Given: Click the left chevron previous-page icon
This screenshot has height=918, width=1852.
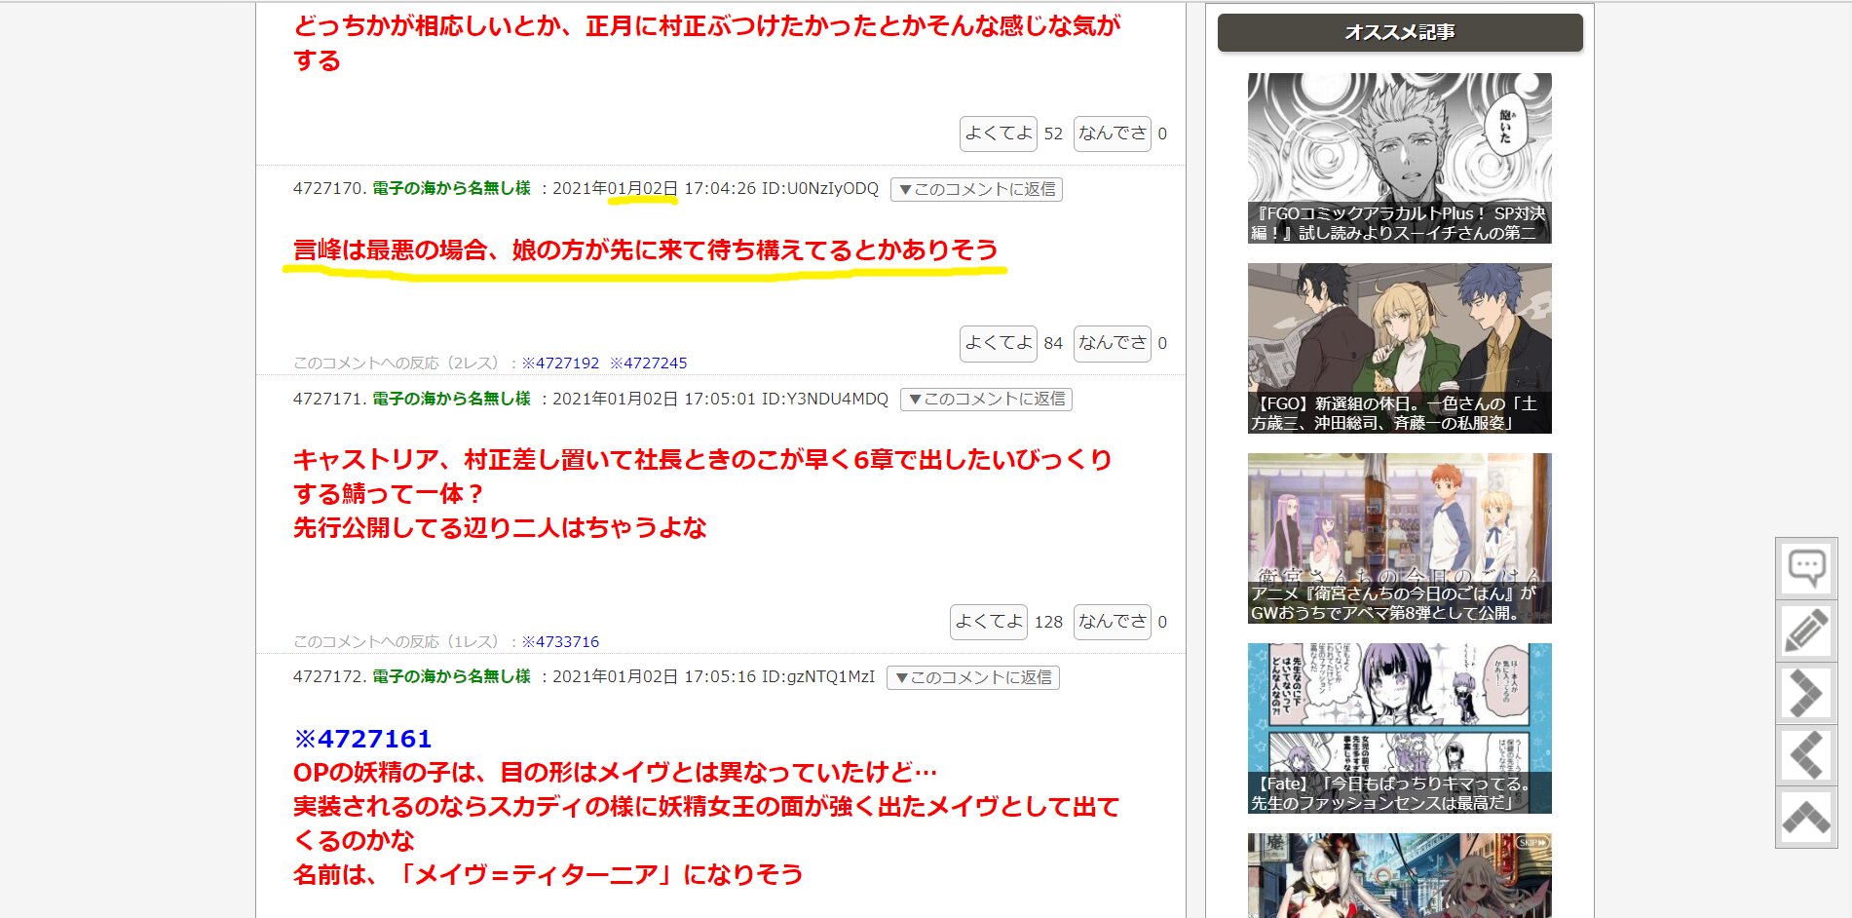Looking at the screenshot, I should point(1805,756).
